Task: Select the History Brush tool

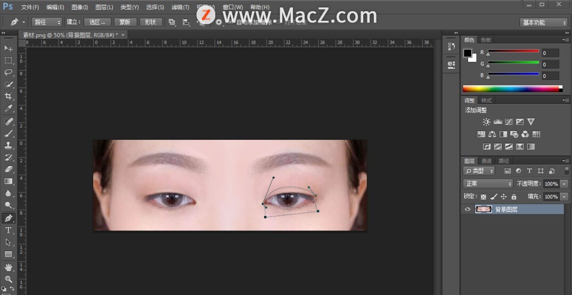Action: pyautogui.click(x=8, y=157)
